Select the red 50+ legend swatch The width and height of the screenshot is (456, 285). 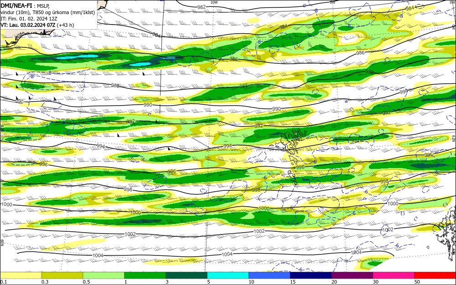pos(435,275)
